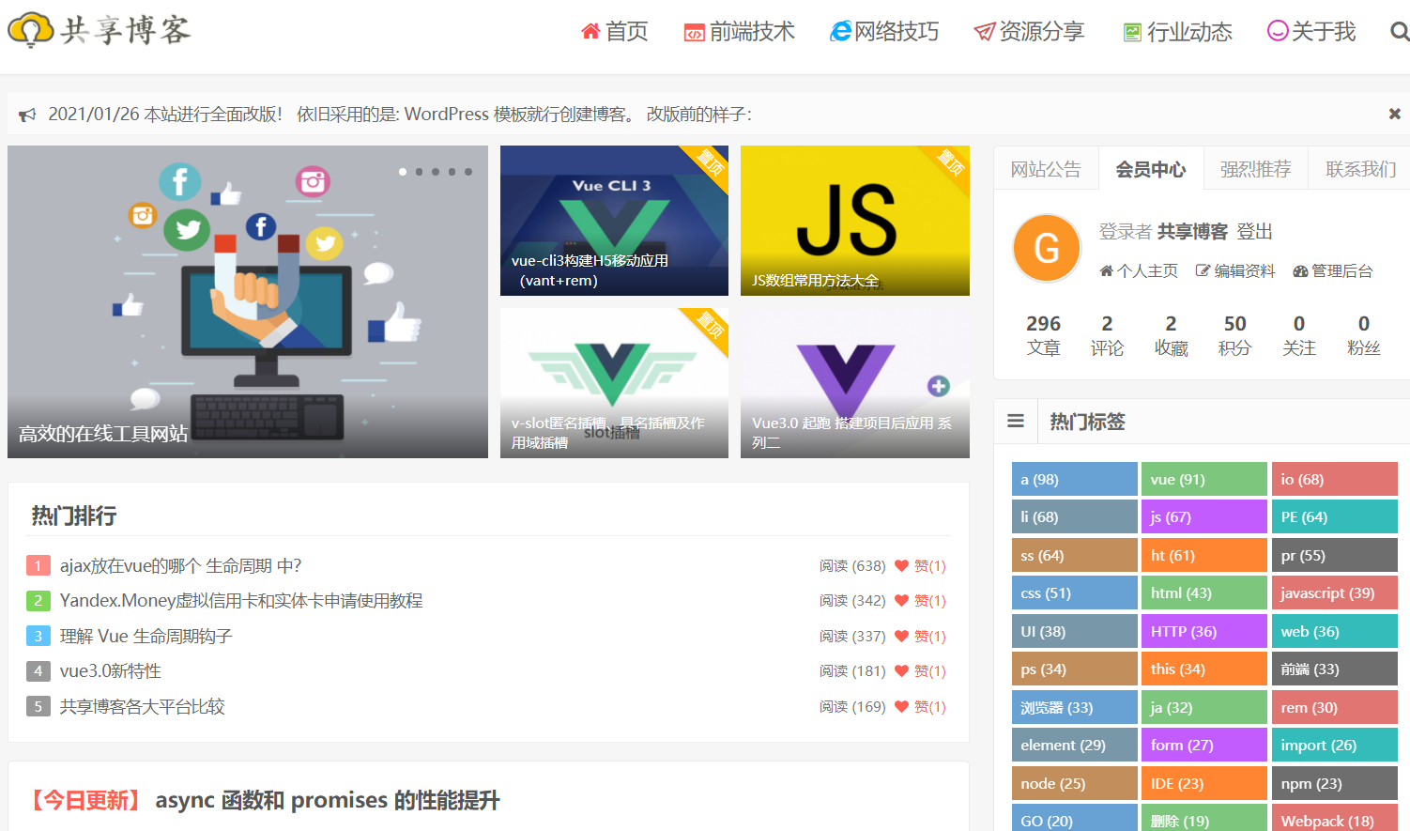
Task: View the 0 粉丝 count
Action: tap(1364, 335)
